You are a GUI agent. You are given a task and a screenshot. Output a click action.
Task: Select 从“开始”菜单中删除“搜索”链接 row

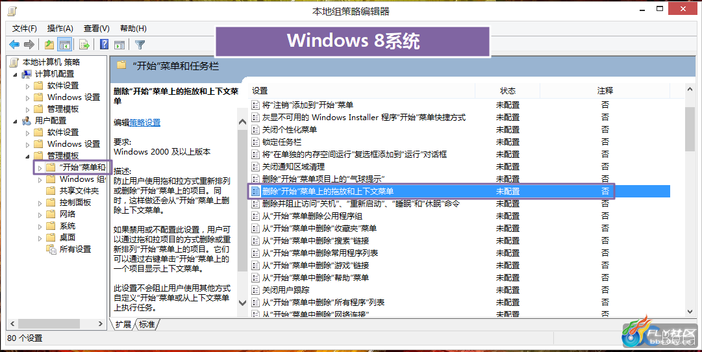[459, 241]
